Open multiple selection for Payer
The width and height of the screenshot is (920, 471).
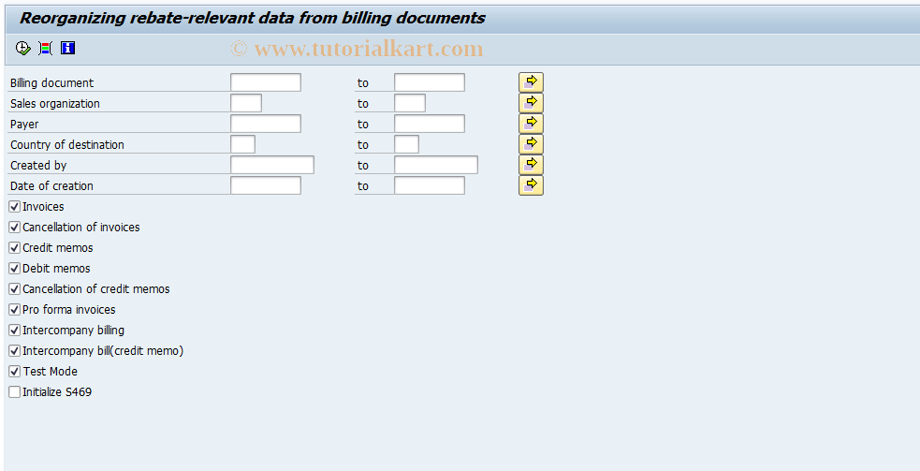[531, 124]
